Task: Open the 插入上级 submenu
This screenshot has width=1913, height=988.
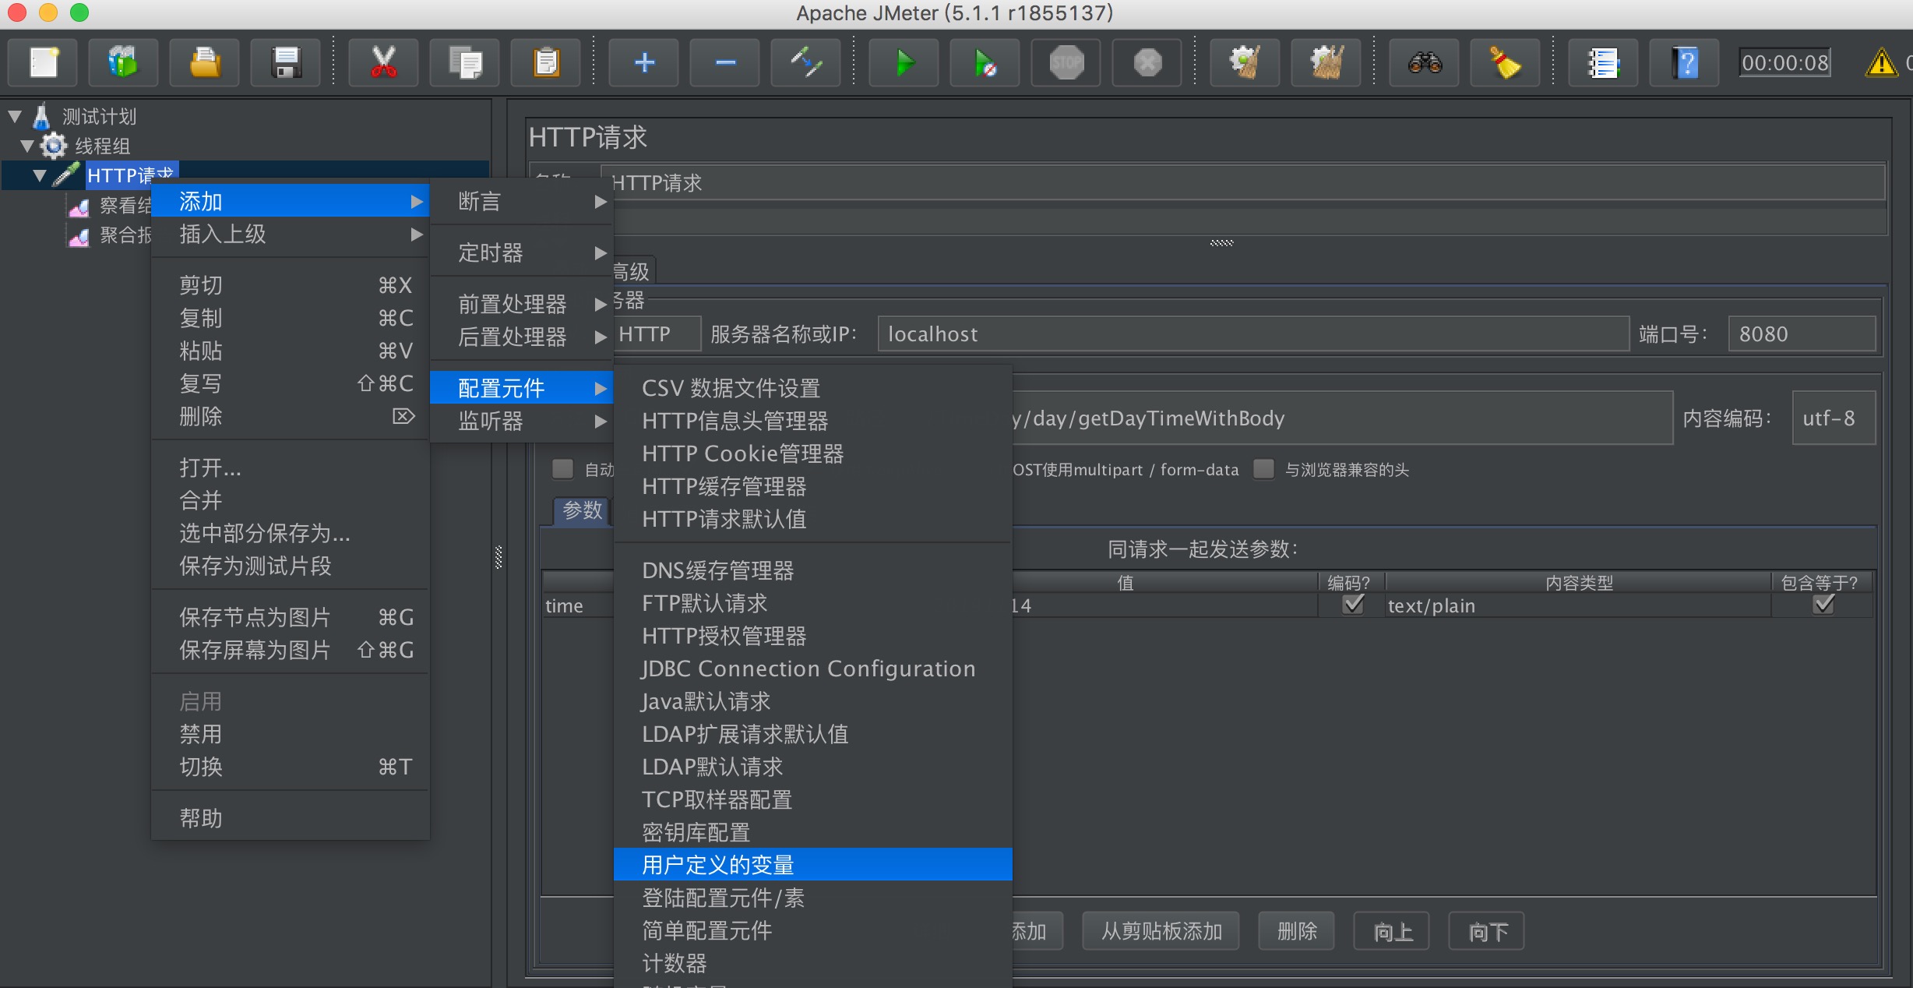Action: (290, 234)
